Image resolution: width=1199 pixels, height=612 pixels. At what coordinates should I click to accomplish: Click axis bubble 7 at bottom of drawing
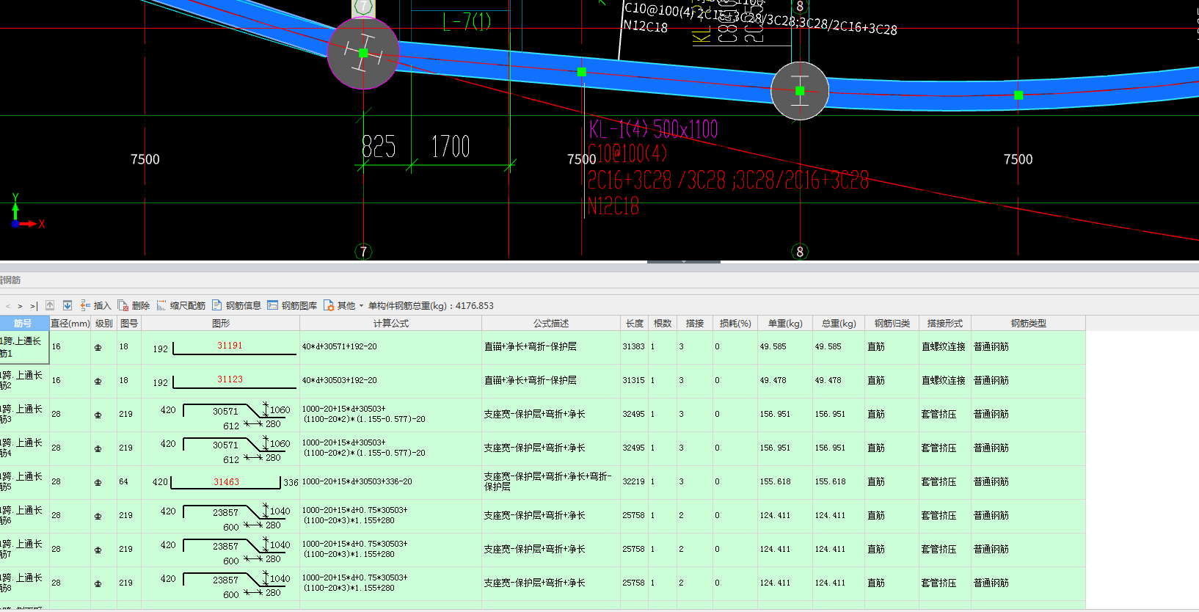click(x=363, y=252)
